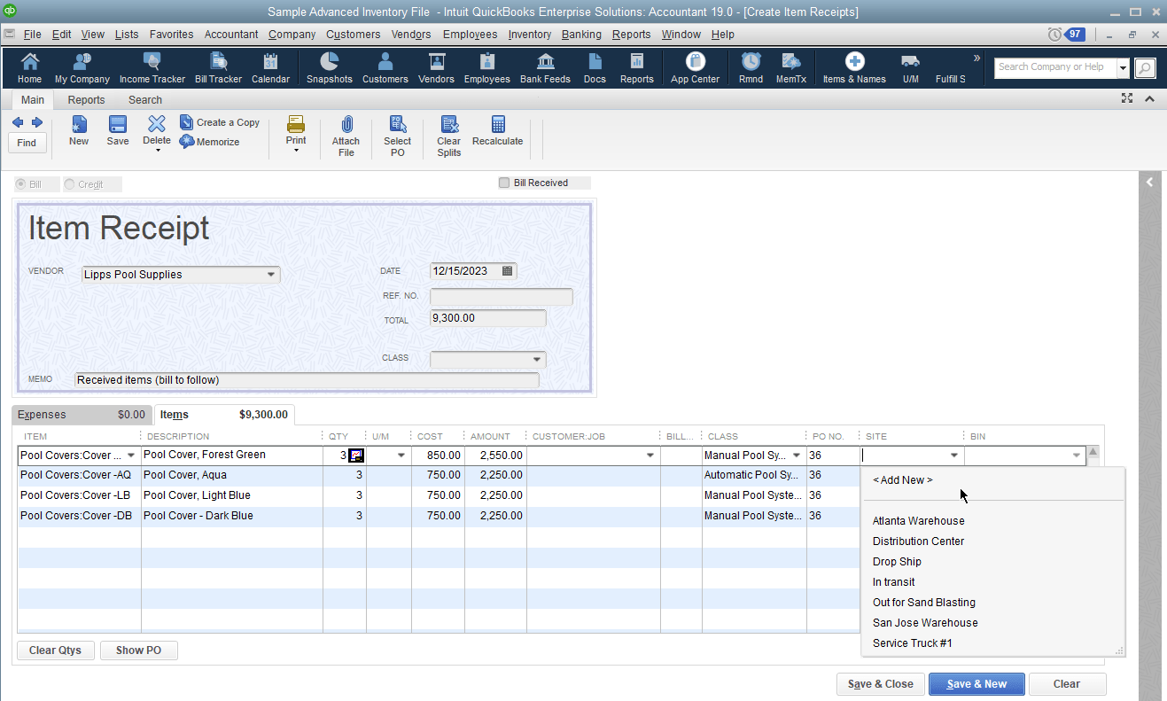Open the Calendar icon
Screen dimensions: 1167x701
[x=270, y=68]
